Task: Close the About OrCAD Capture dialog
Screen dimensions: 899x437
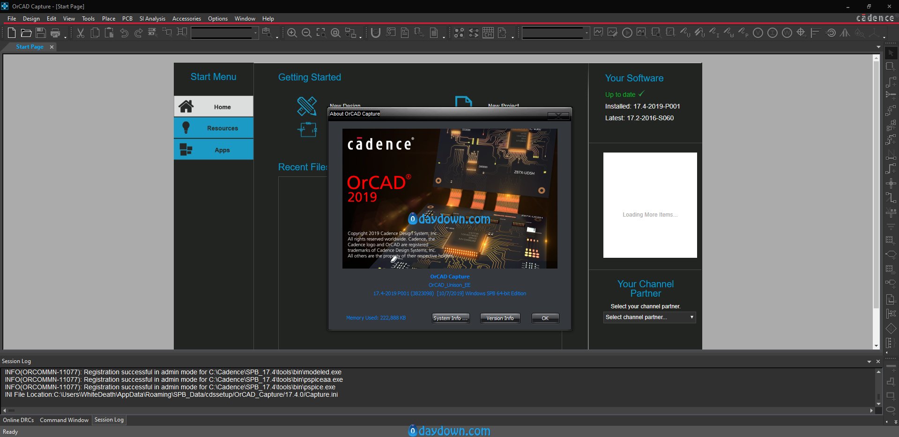Action: 558,115
